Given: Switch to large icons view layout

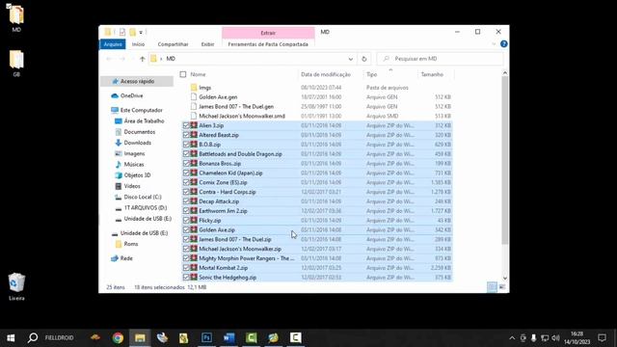Looking at the screenshot, I should (x=502, y=287).
